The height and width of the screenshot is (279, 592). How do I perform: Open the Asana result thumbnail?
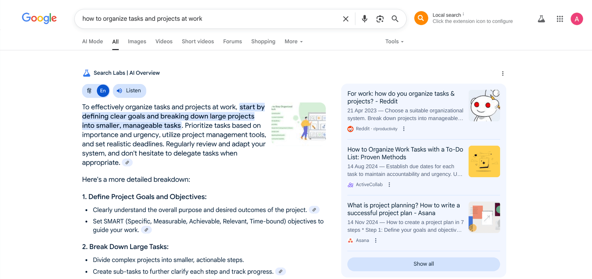coord(484,217)
